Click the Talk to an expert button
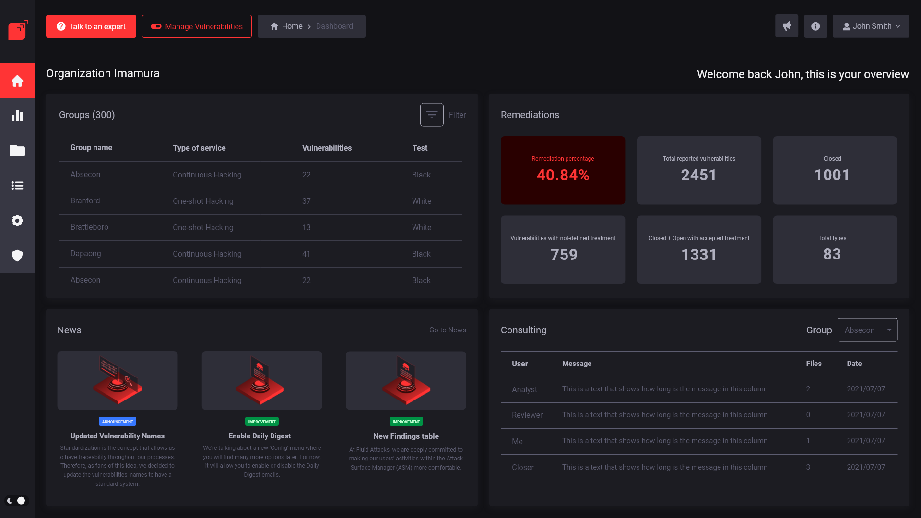Image resolution: width=921 pixels, height=518 pixels. click(91, 26)
